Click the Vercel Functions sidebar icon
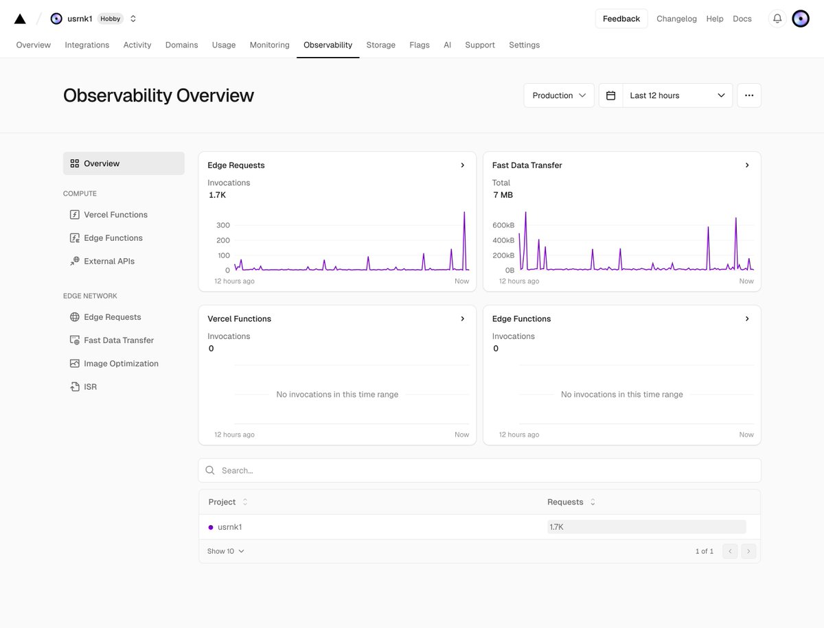 coord(75,215)
